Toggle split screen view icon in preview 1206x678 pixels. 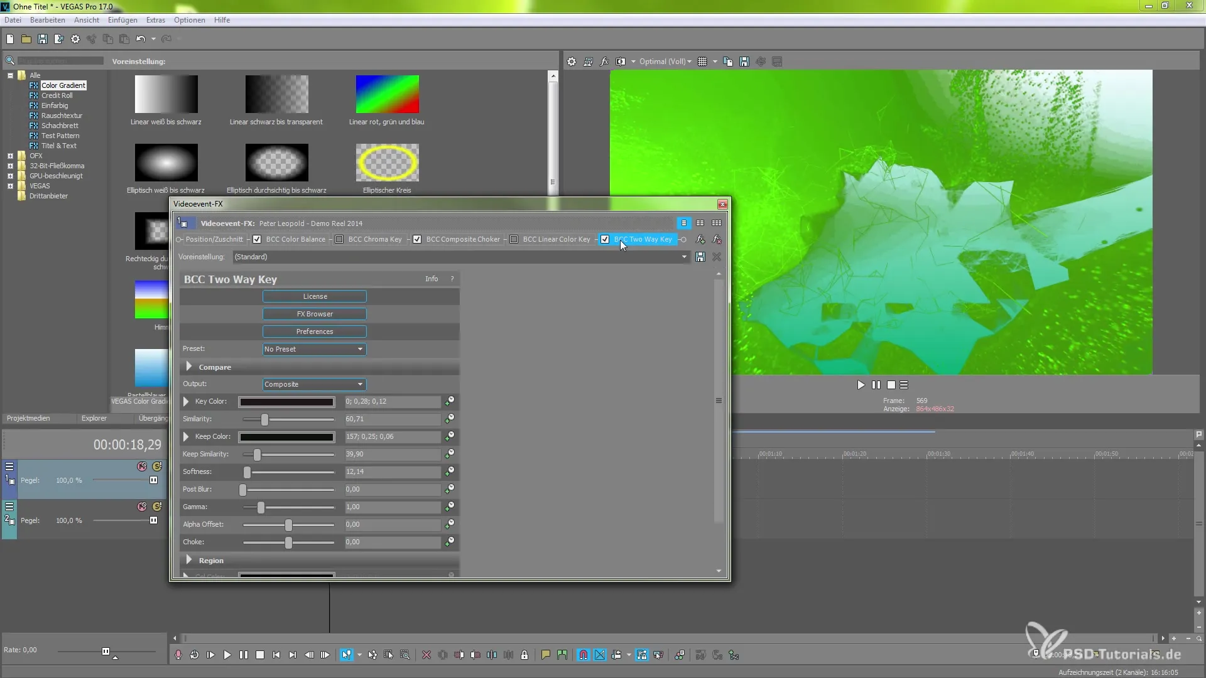coord(621,62)
